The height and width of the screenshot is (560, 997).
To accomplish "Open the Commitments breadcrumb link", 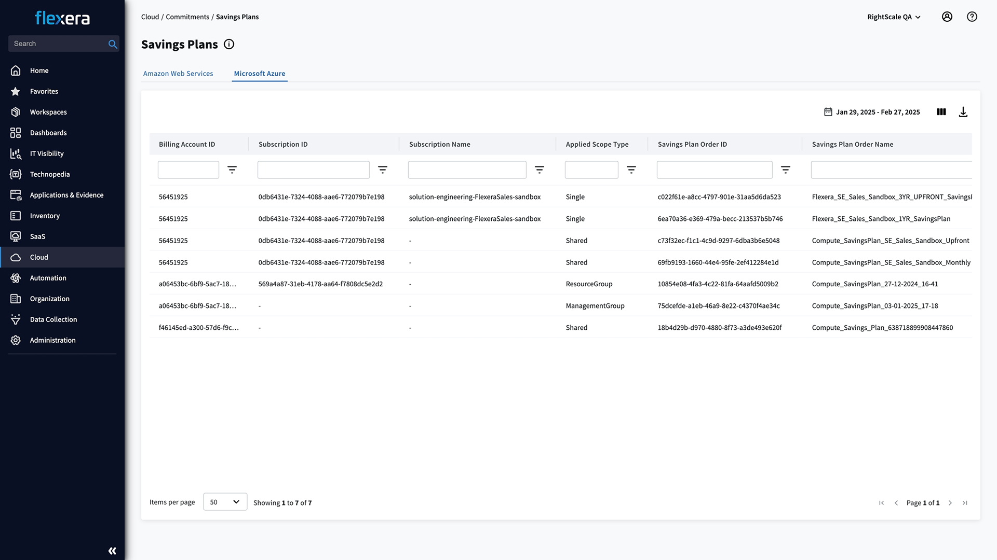I will 187,17.
